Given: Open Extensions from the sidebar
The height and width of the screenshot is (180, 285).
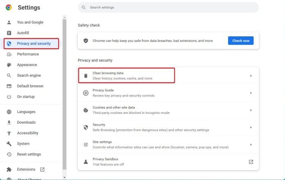Looking at the screenshot, I should [x=26, y=169].
